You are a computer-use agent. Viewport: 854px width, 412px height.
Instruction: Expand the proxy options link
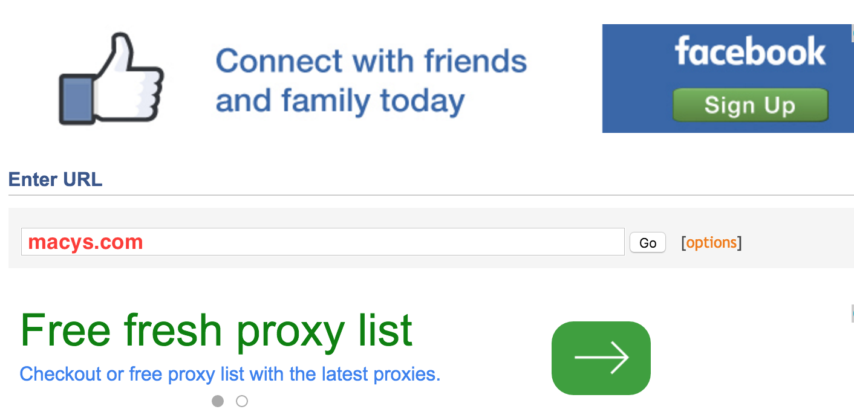tap(711, 243)
